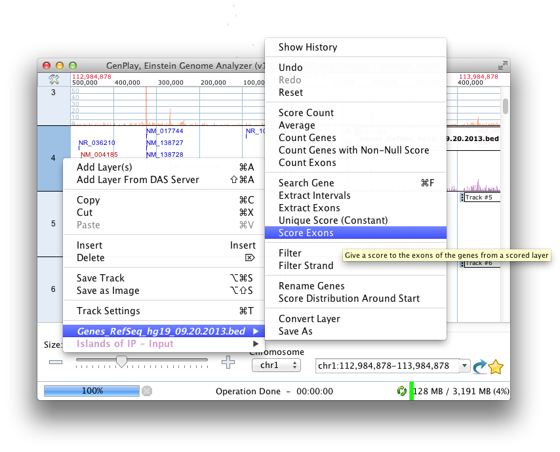The width and height of the screenshot is (560, 452).
Task: Click the stop operation icon
Action: tap(147, 391)
